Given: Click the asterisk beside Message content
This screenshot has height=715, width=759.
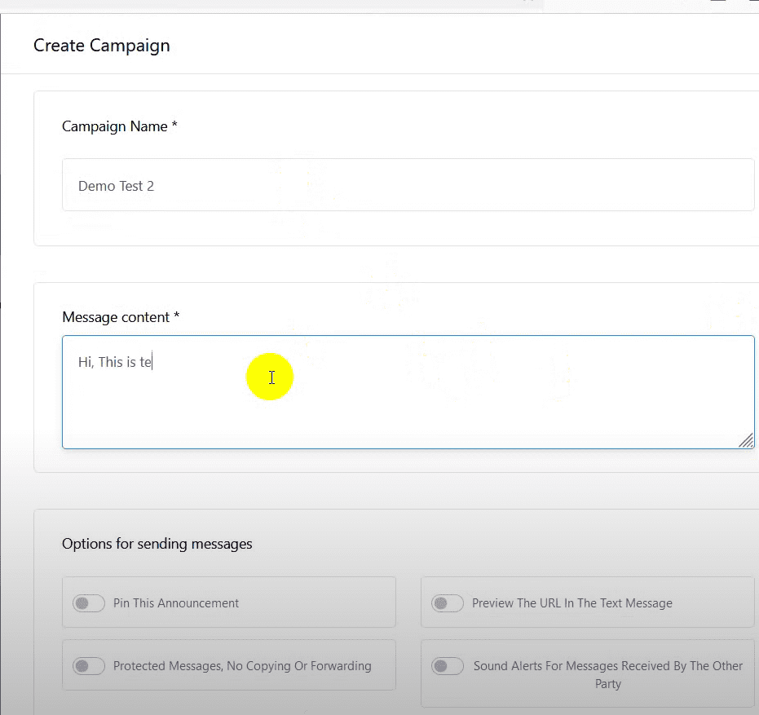Looking at the screenshot, I should coord(177,316).
